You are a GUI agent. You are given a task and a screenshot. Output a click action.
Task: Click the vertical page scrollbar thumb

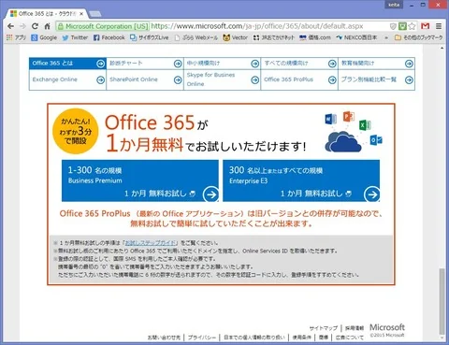442,301
